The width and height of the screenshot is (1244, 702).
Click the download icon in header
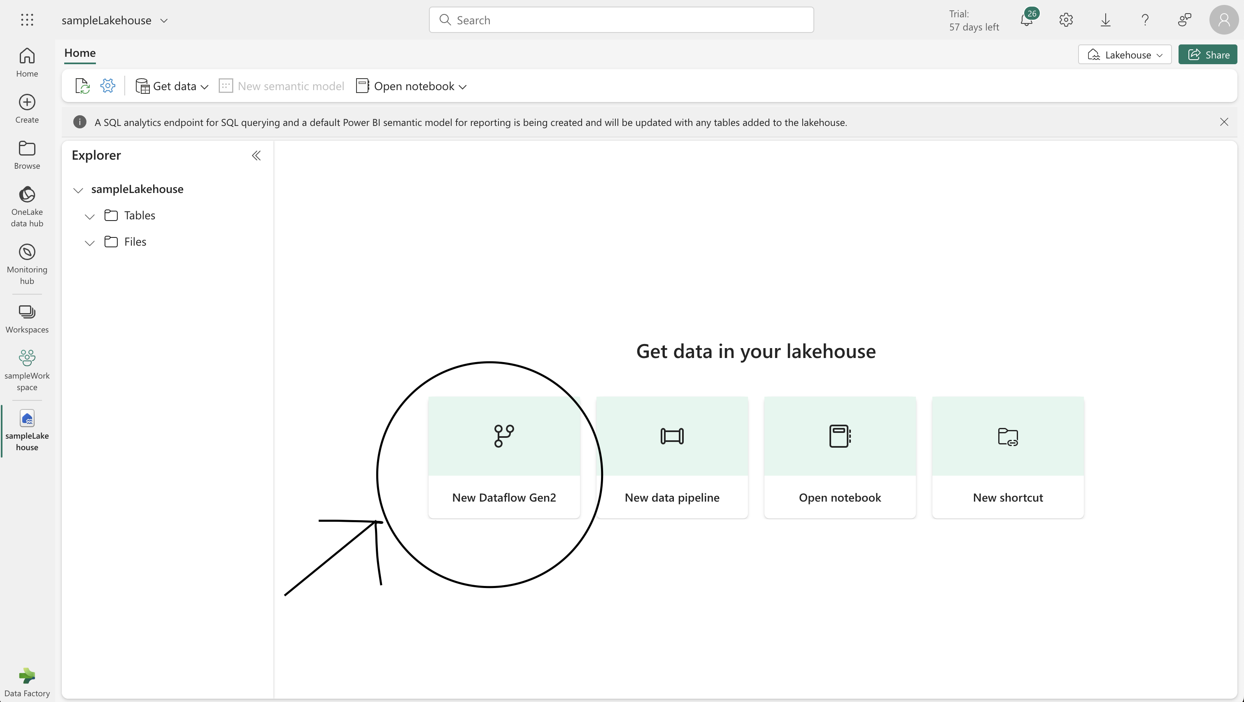coord(1105,20)
